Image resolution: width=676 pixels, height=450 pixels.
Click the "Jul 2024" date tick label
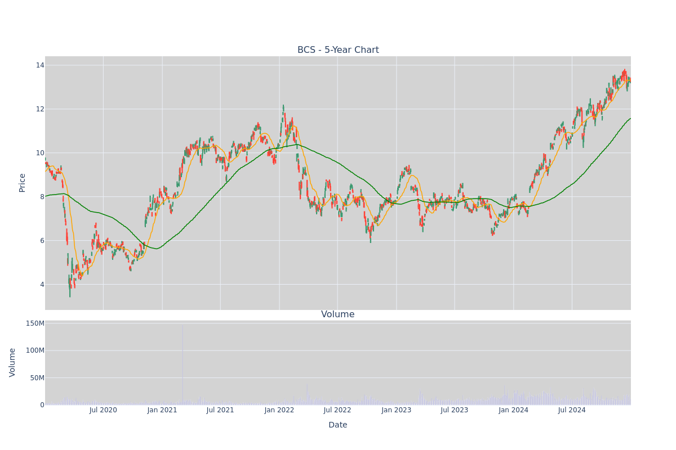(572, 410)
